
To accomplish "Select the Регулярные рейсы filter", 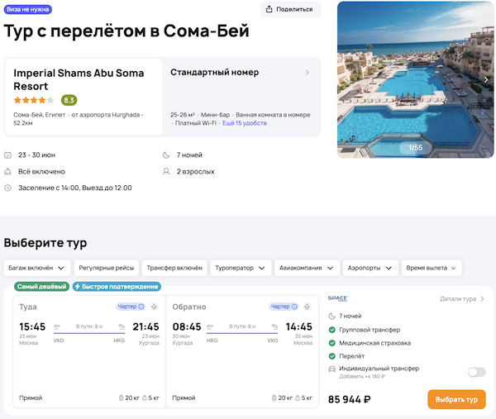I will point(106,268).
